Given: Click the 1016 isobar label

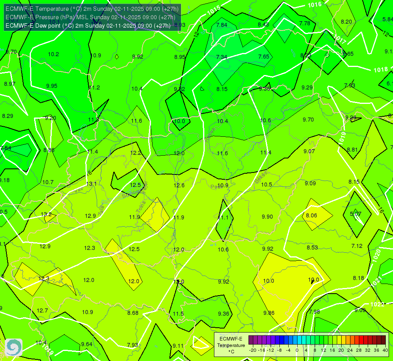Looking at the screenshot, I should 315,5.
